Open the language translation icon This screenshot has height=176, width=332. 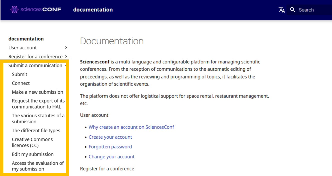point(282,10)
